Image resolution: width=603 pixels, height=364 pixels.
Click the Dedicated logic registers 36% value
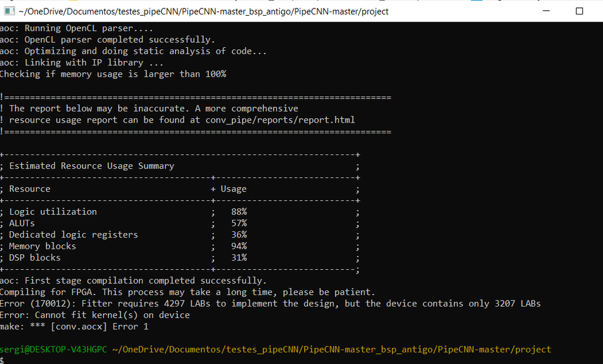239,235
